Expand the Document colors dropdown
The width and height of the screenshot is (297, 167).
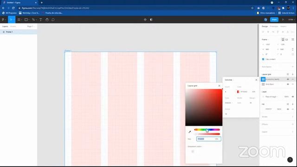tap(195, 147)
